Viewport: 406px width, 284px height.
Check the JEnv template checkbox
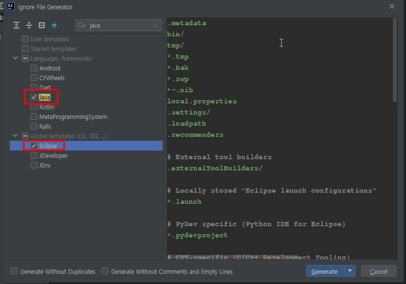click(x=34, y=165)
